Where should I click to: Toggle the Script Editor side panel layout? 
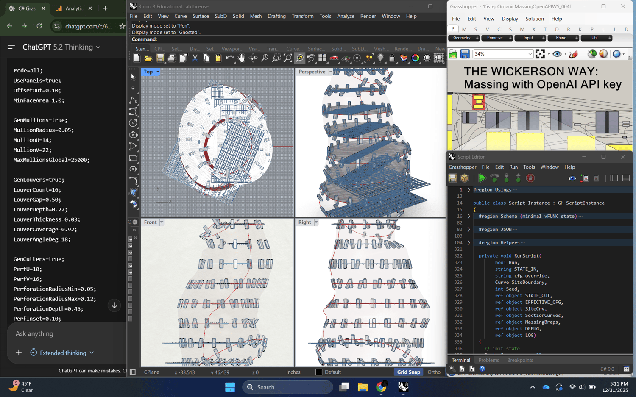pyautogui.click(x=614, y=178)
